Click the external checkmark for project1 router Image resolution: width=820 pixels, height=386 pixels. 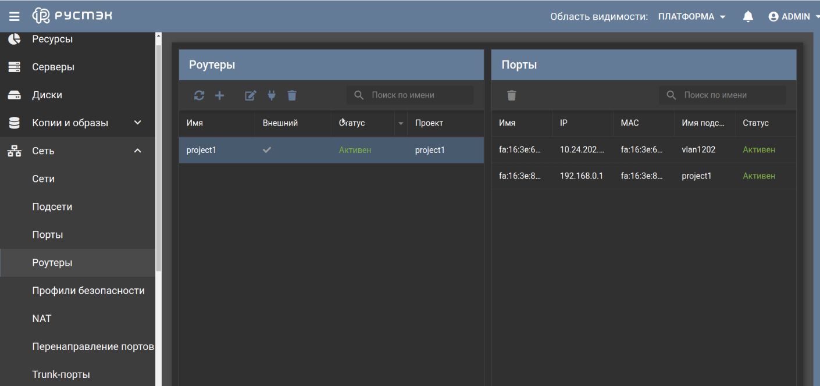click(x=267, y=150)
